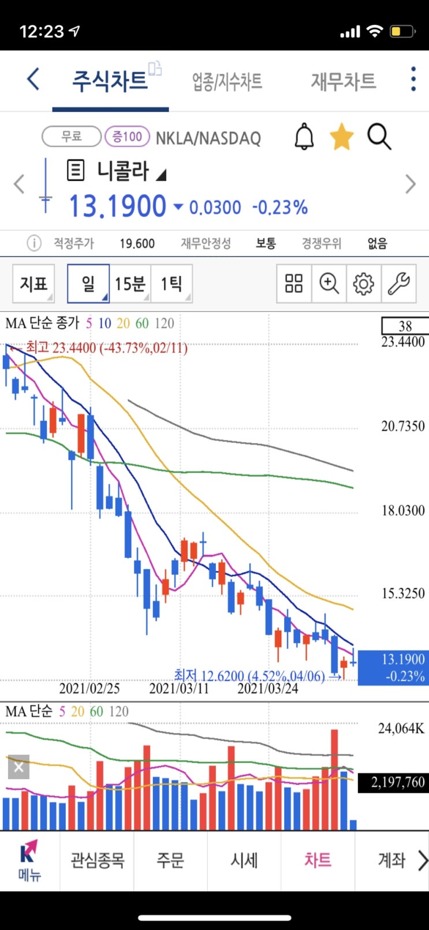Click the 경쟁우위 label
429x930 pixels.
pyautogui.click(x=322, y=243)
